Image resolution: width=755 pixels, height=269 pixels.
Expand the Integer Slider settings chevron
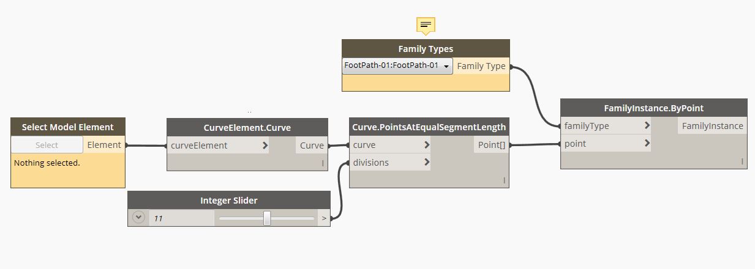138,217
